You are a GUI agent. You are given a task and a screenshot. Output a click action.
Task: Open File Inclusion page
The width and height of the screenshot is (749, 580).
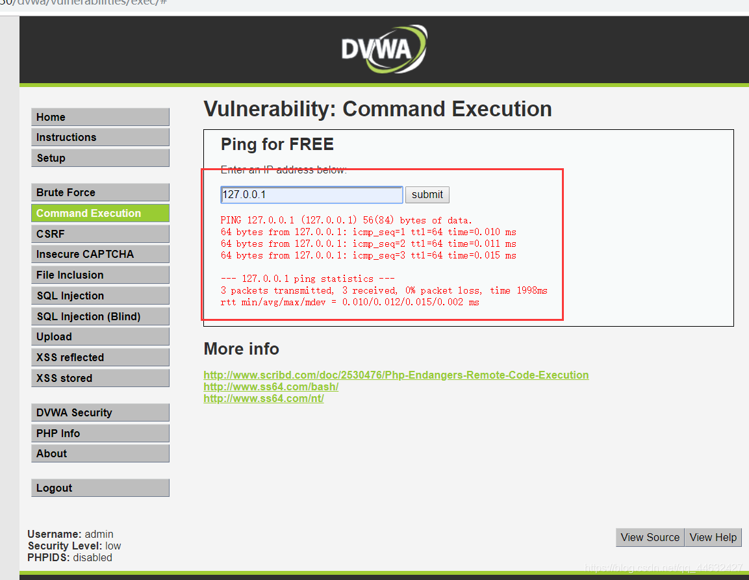click(x=100, y=275)
